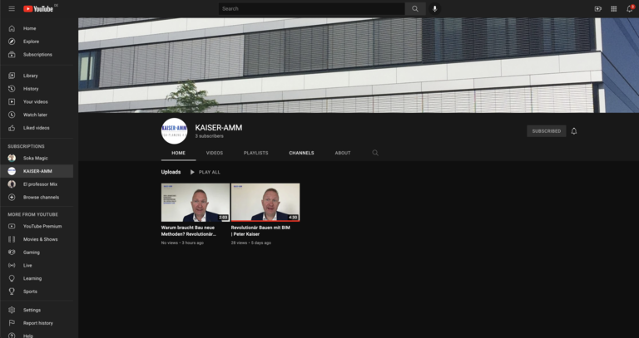
Task: Click the Liked videos thumbs-up icon
Action: click(12, 128)
